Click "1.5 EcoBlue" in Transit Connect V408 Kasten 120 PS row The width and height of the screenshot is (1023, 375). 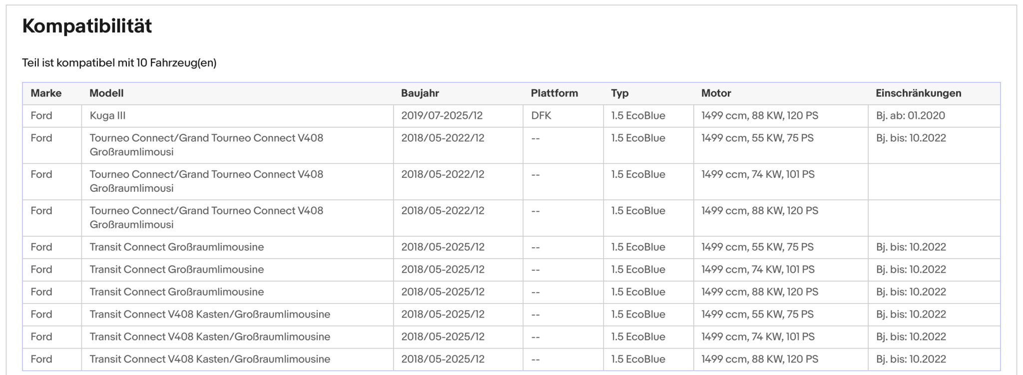click(638, 360)
